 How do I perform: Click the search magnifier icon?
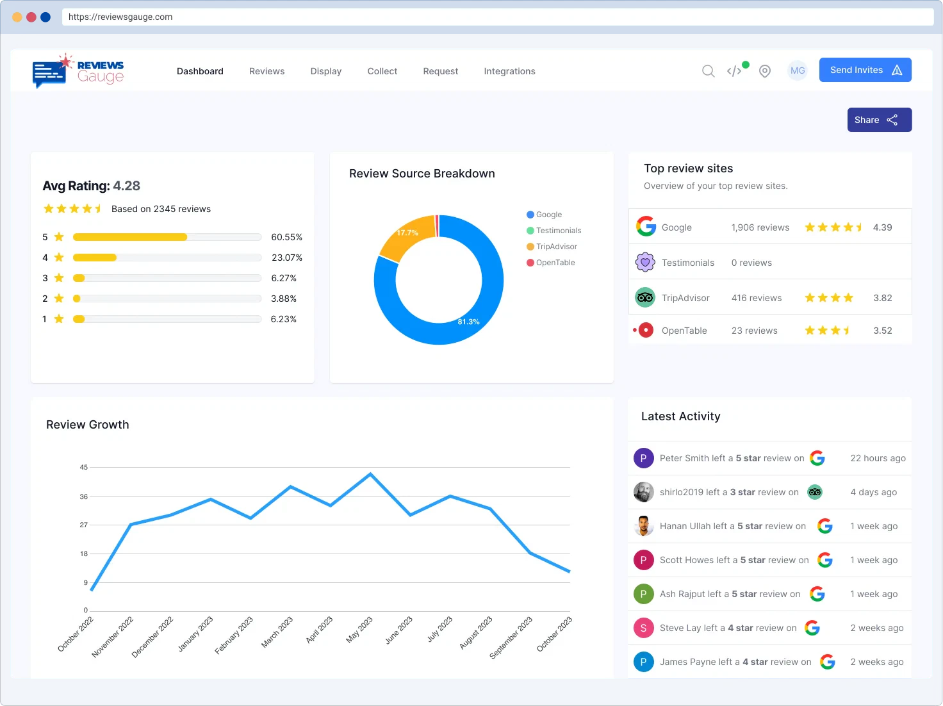pos(708,71)
